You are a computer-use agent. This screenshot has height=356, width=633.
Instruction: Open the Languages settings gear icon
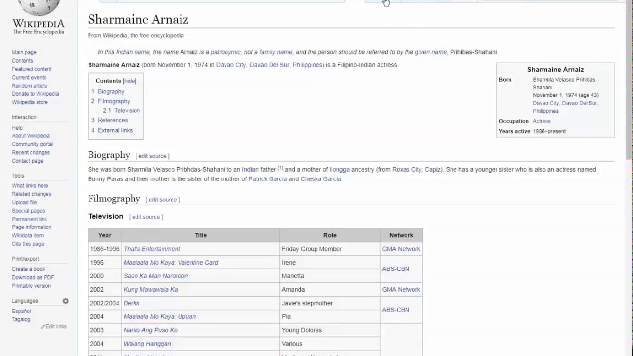65,301
